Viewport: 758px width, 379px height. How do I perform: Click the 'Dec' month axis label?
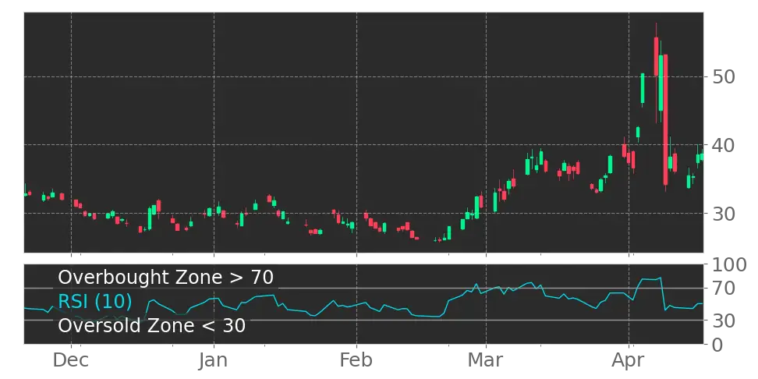click(71, 361)
